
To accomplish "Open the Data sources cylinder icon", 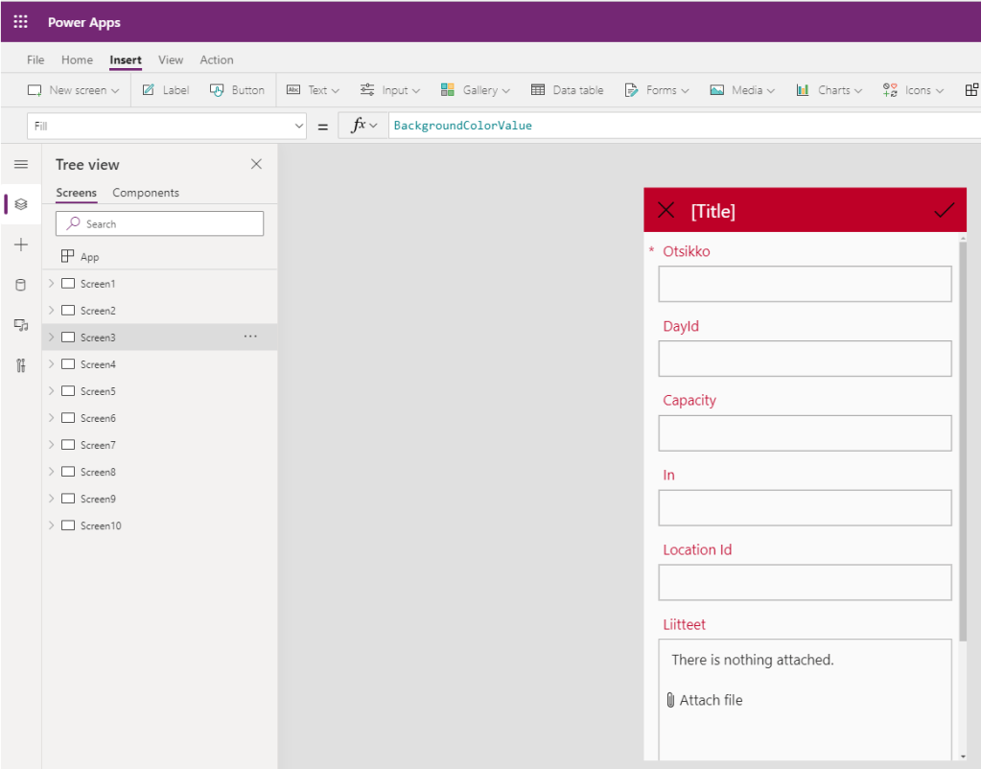I will tap(21, 286).
